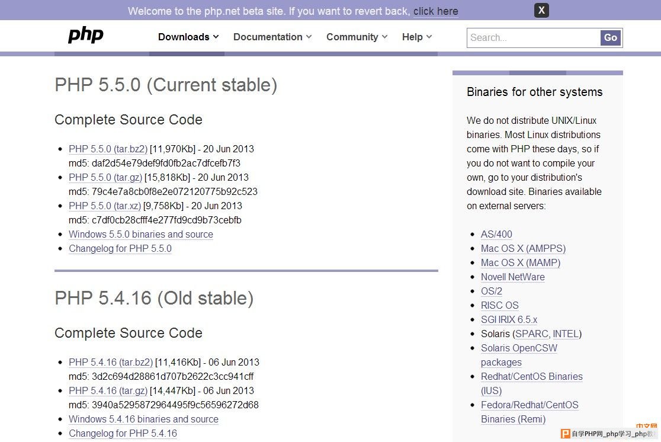Download PHP 5.5.0 (tar.xz)

[x=105, y=206]
